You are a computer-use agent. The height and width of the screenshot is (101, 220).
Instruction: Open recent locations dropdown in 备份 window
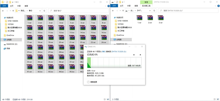[10, 11]
